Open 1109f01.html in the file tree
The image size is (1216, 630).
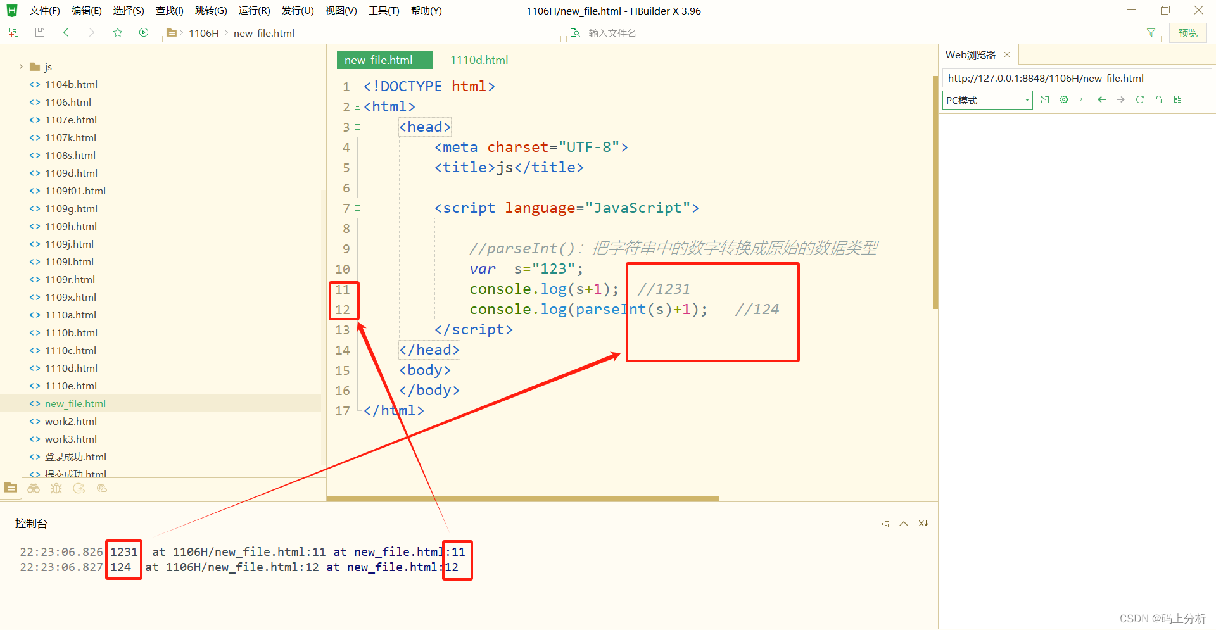tap(75, 191)
